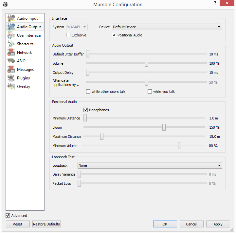Open the Overlay settings page
Screen dimensions: 236x233
coord(25,86)
